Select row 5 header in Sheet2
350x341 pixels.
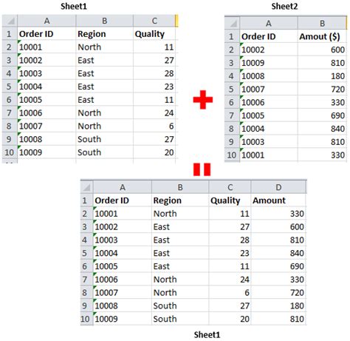click(x=232, y=89)
